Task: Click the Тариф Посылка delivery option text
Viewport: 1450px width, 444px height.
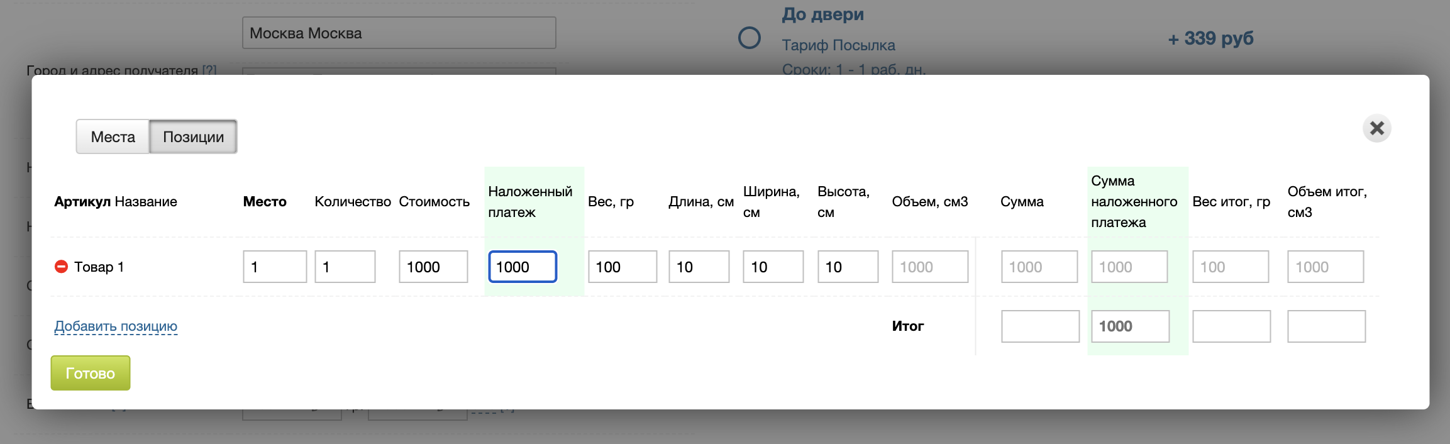Action: (x=838, y=45)
